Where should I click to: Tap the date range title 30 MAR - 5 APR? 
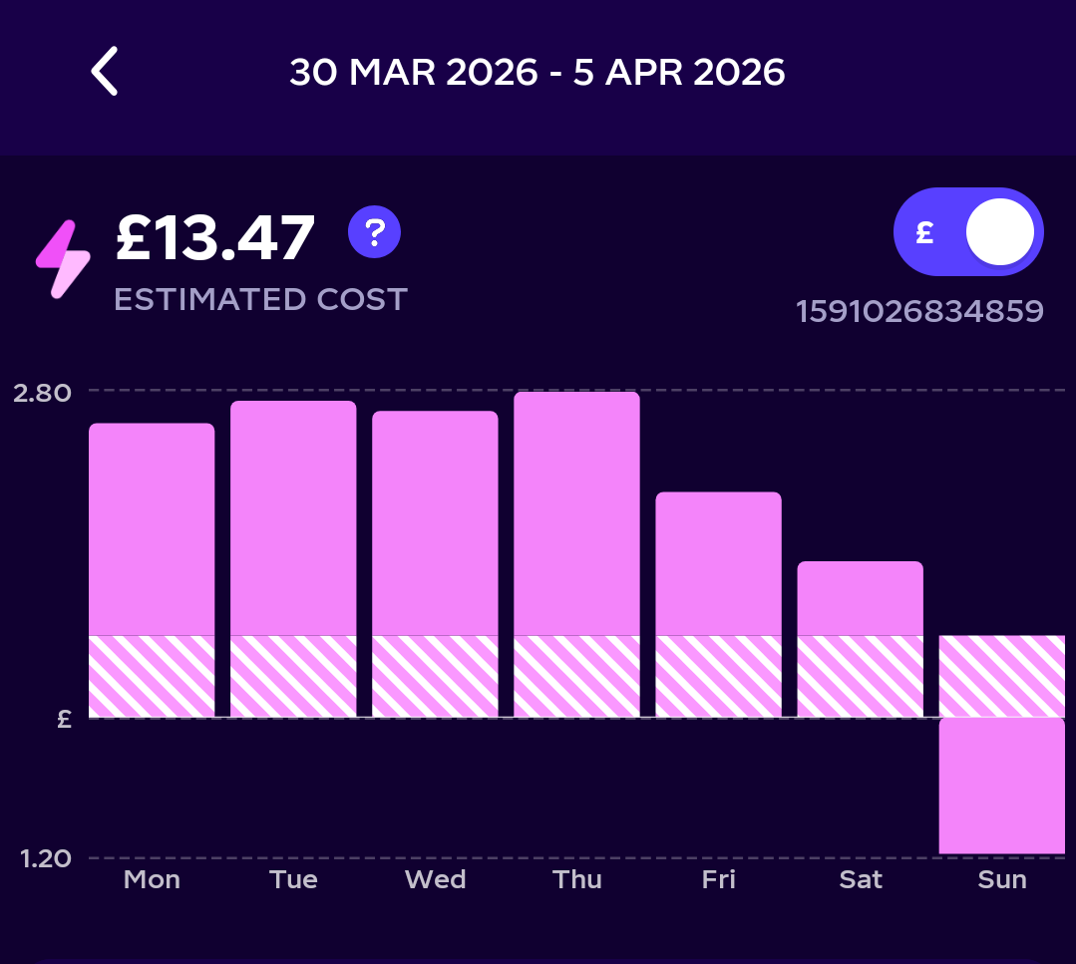pyautogui.click(x=538, y=73)
